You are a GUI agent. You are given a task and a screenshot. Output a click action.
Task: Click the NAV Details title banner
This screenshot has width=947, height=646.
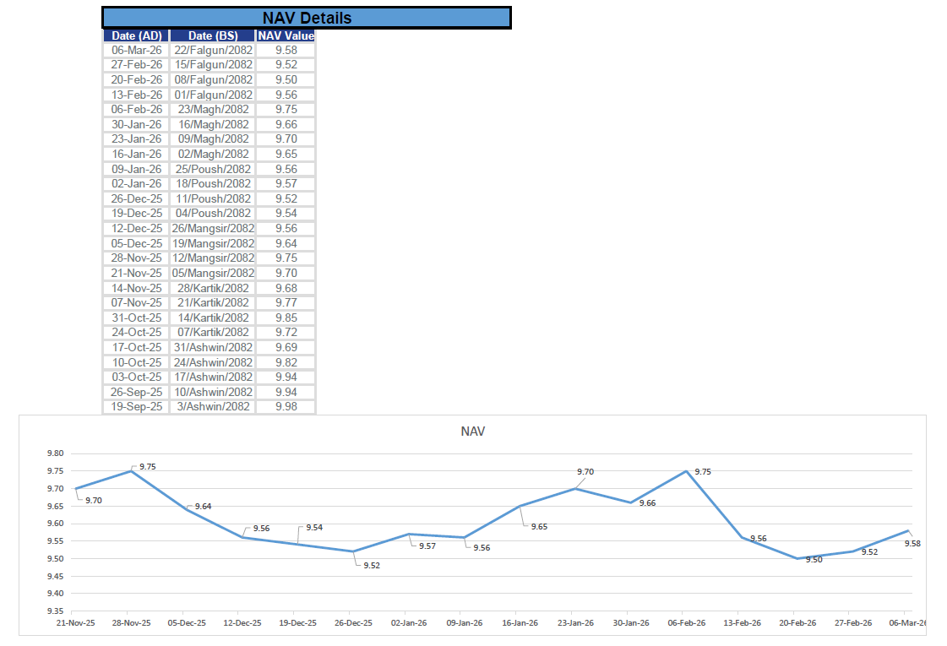pos(306,18)
